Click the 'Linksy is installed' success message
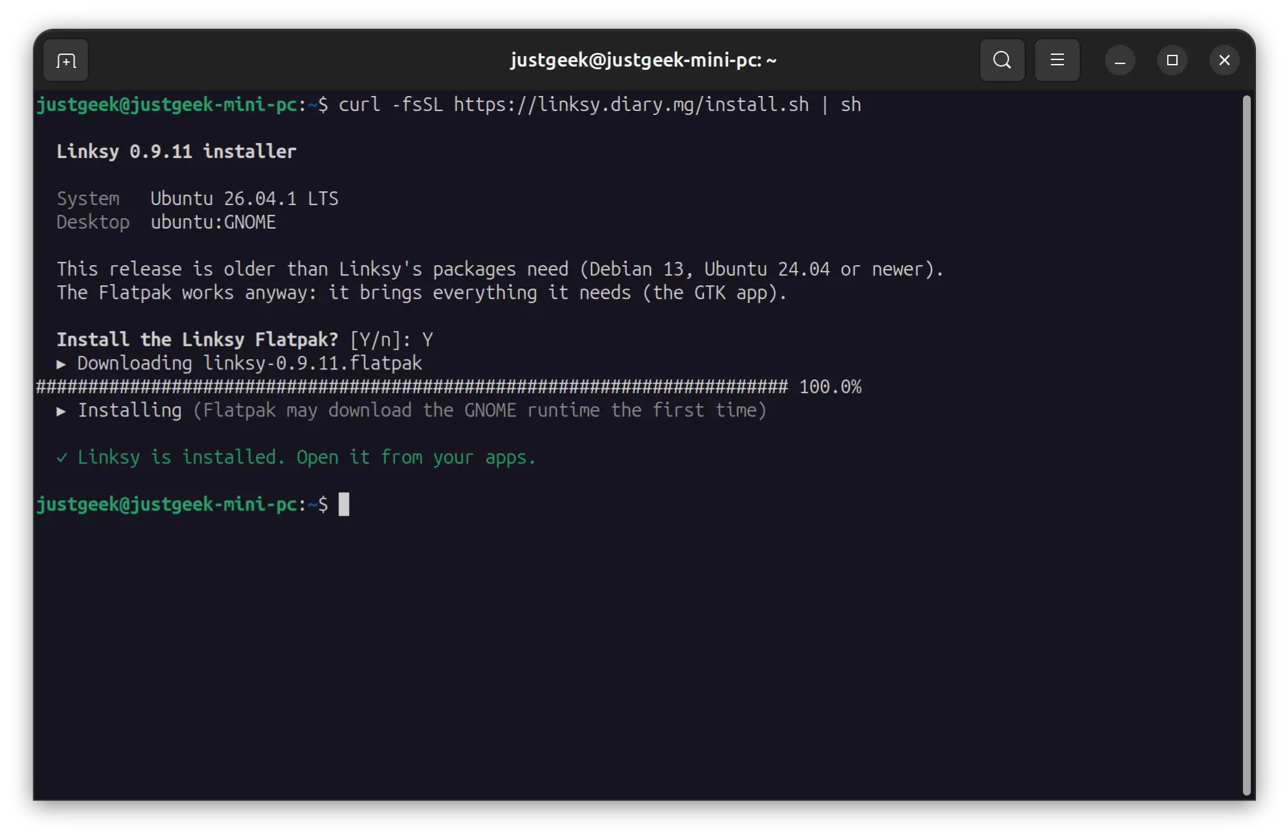 [x=297, y=457]
